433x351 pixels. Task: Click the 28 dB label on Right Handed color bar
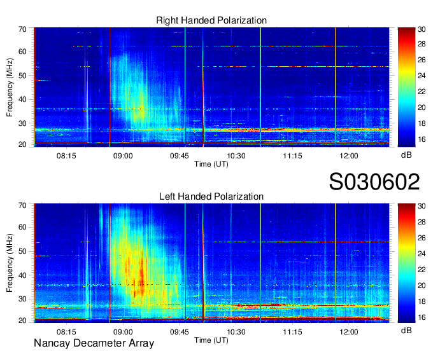pos(422,44)
